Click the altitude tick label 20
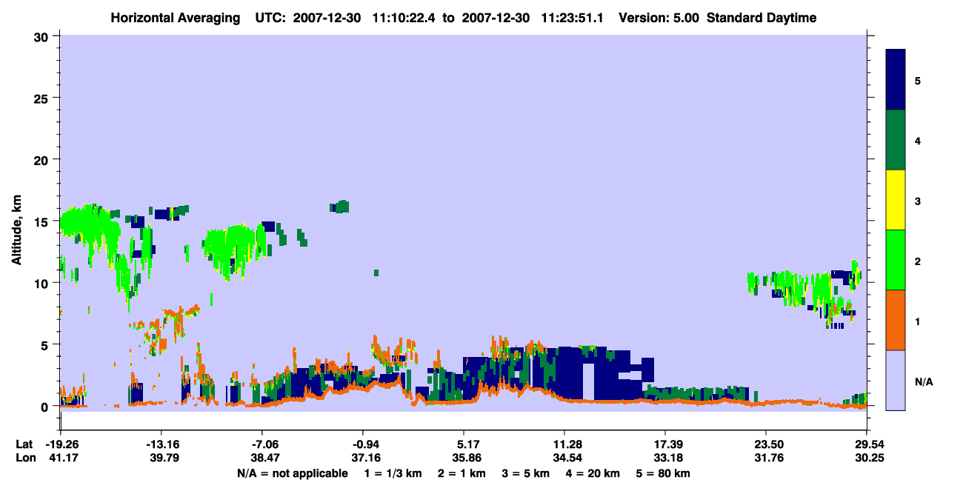This screenshot has height=494, width=963. click(43, 160)
